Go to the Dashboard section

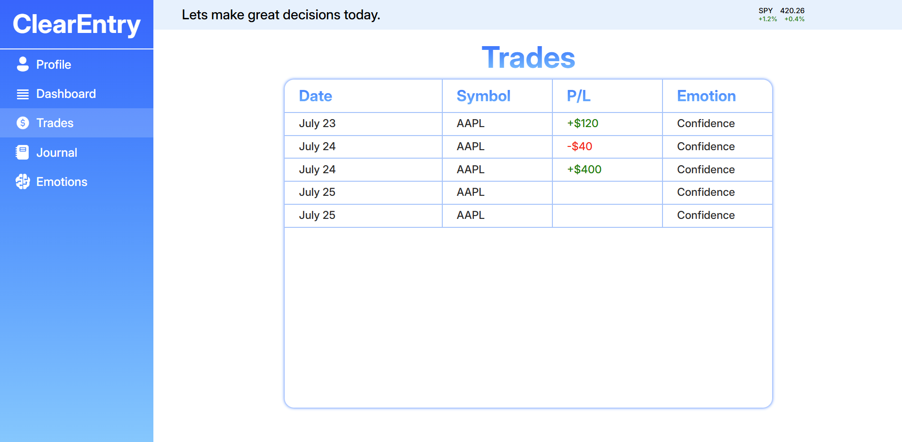(77, 94)
